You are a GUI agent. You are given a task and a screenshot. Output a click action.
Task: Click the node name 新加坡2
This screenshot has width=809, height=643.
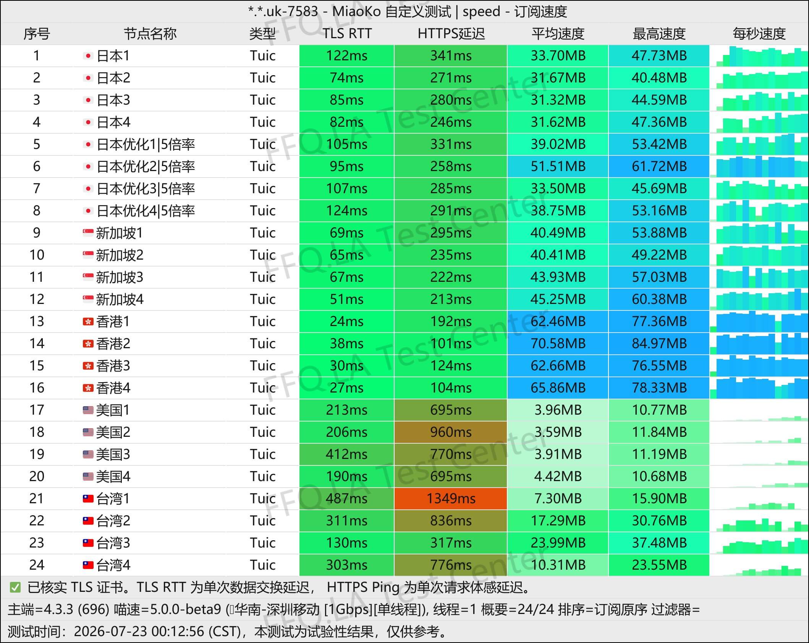(x=120, y=255)
